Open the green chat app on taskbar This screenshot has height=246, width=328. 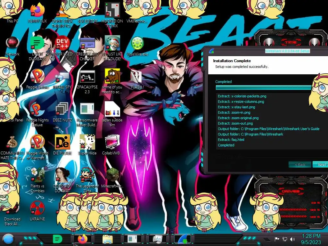tap(58, 239)
